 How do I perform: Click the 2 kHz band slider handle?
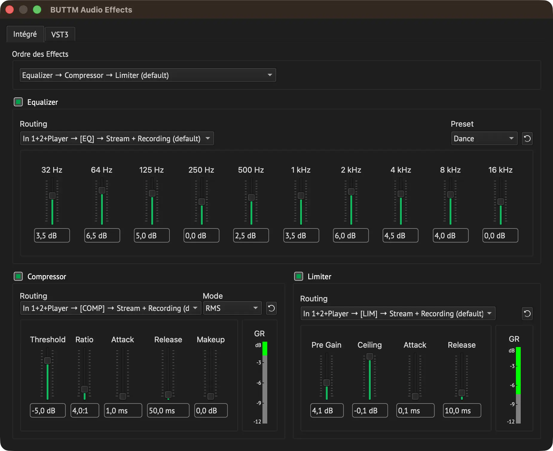[x=351, y=191]
